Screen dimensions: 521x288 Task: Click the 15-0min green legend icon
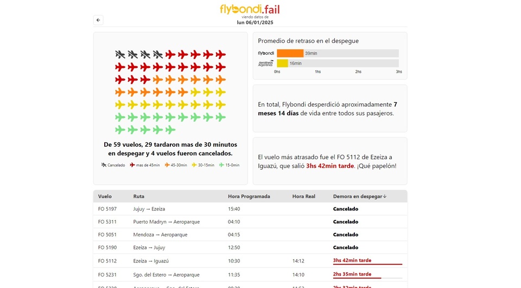tap(221, 165)
